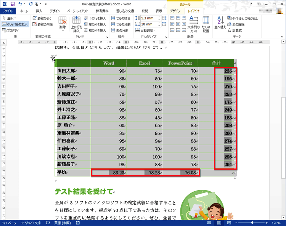Click the Undo arrow icon
286x226 pixels.
[21, 4]
